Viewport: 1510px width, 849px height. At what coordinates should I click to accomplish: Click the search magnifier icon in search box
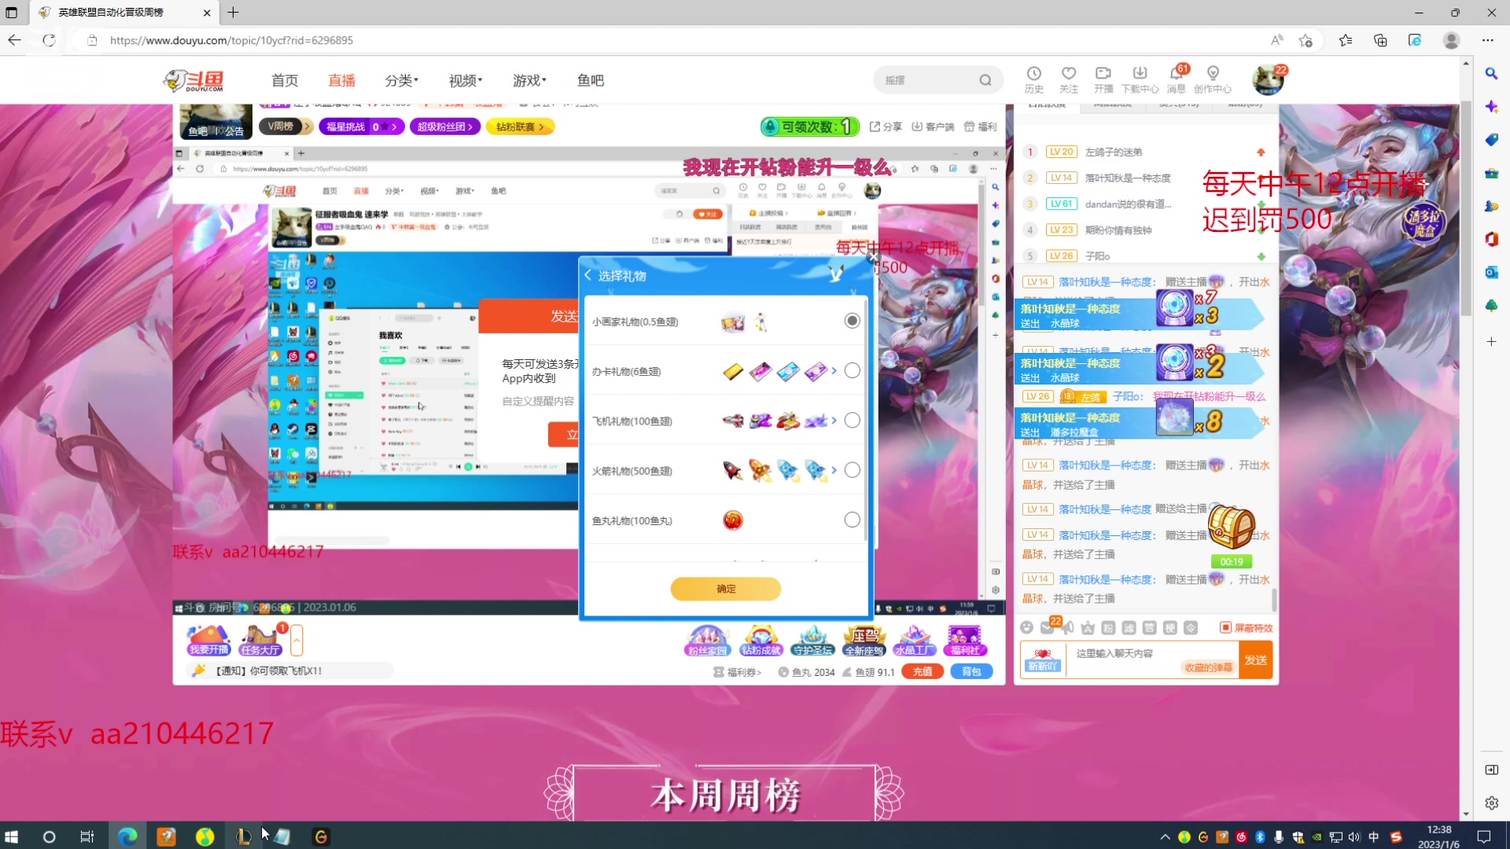[985, 80]
